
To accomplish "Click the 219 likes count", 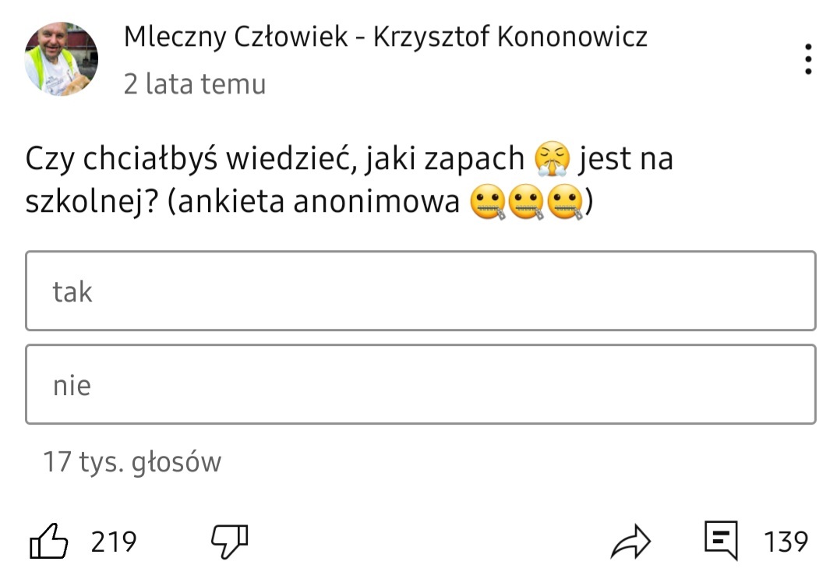I will [114, 541].
